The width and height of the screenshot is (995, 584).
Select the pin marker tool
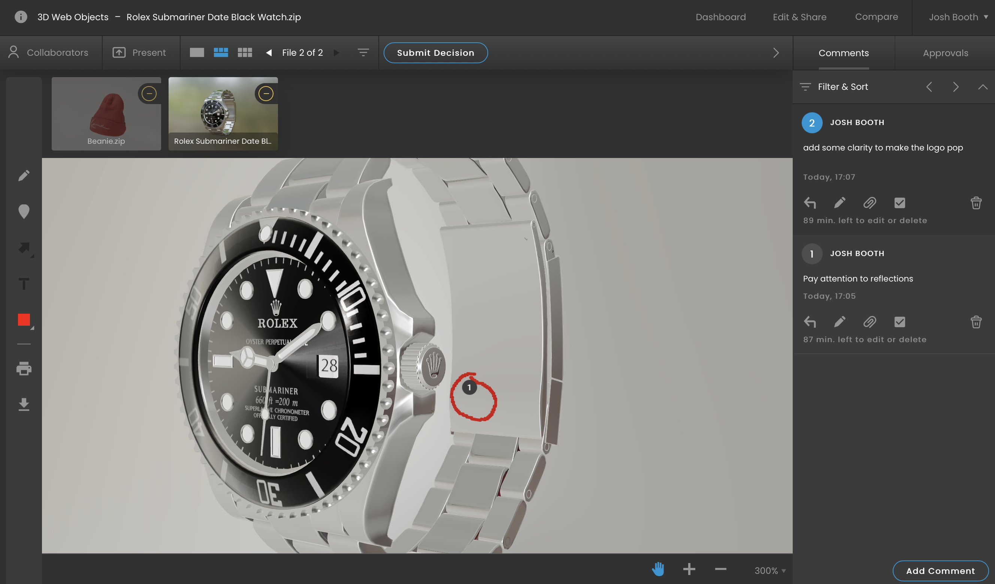click(x=24, y=212)
